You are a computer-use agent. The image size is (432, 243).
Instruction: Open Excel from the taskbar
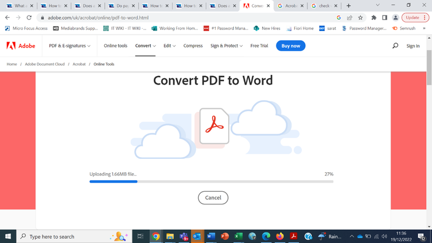[x=238, y=237]
